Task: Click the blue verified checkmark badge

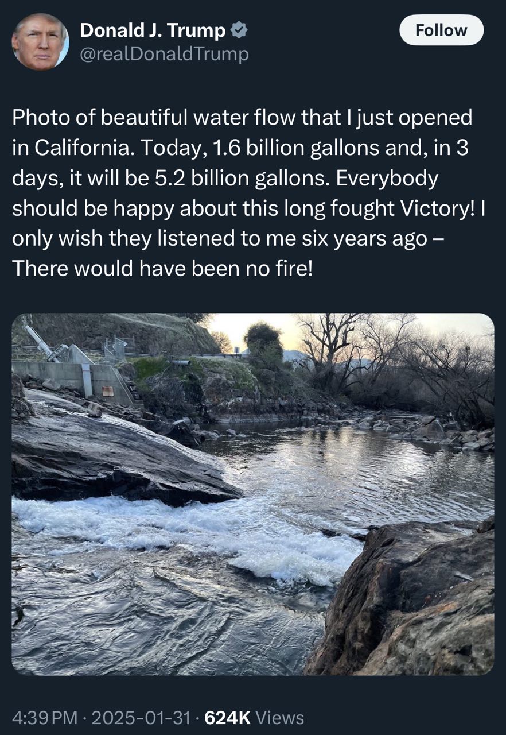Action: pos(239,31)
